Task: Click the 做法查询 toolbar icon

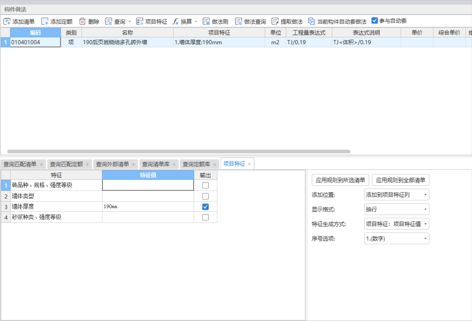Action: (239, 22)
